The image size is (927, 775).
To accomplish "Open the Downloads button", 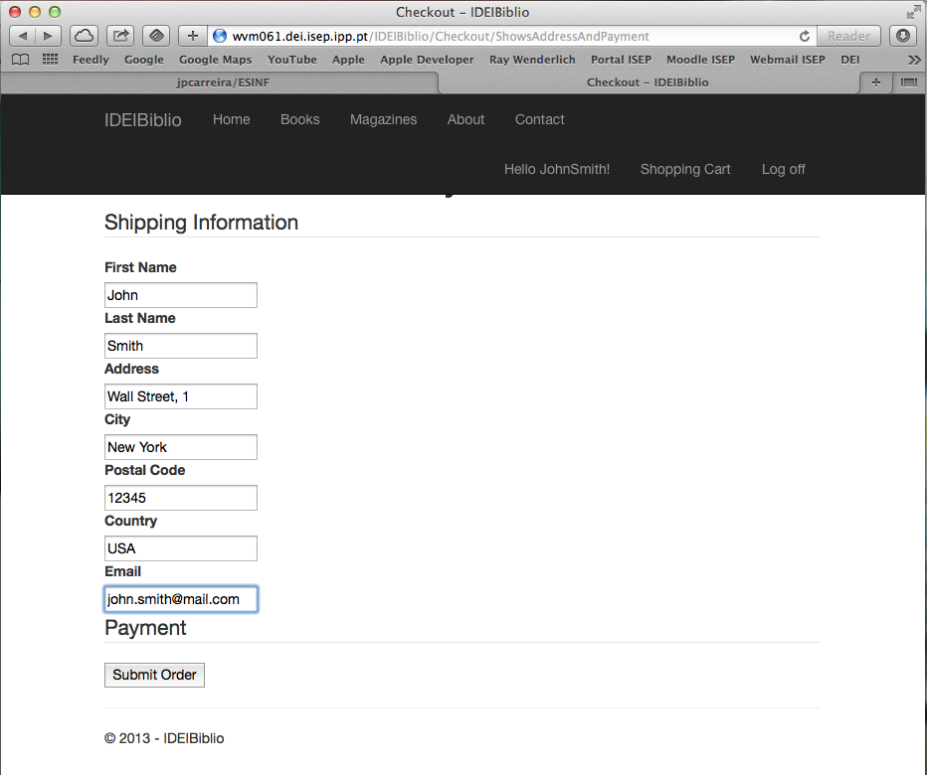I will [x=903, y=36].
